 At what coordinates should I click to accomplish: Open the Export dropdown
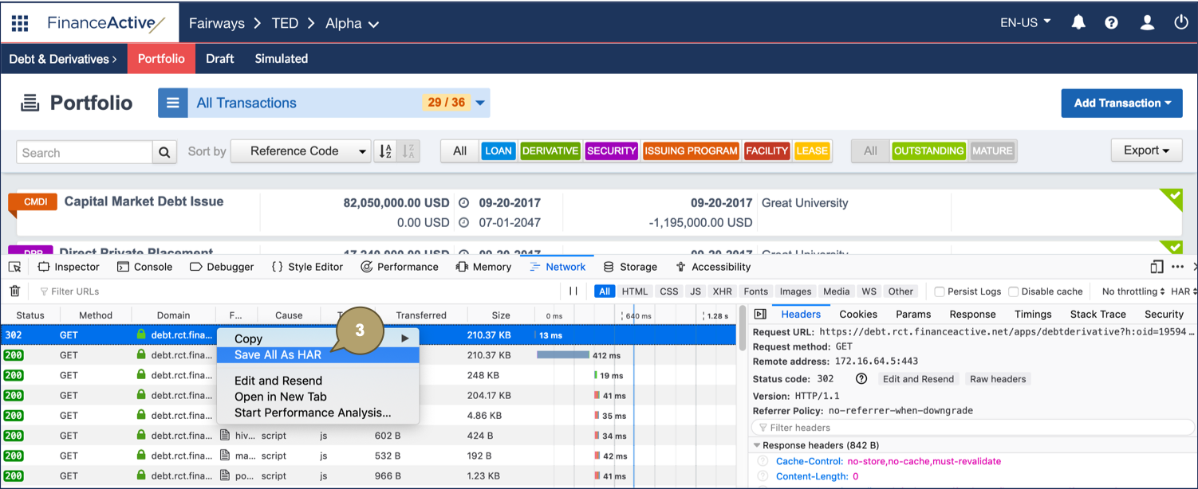coord(1146,151)
